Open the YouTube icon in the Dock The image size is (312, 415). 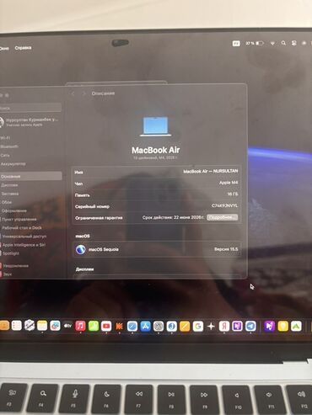(106, 326)
